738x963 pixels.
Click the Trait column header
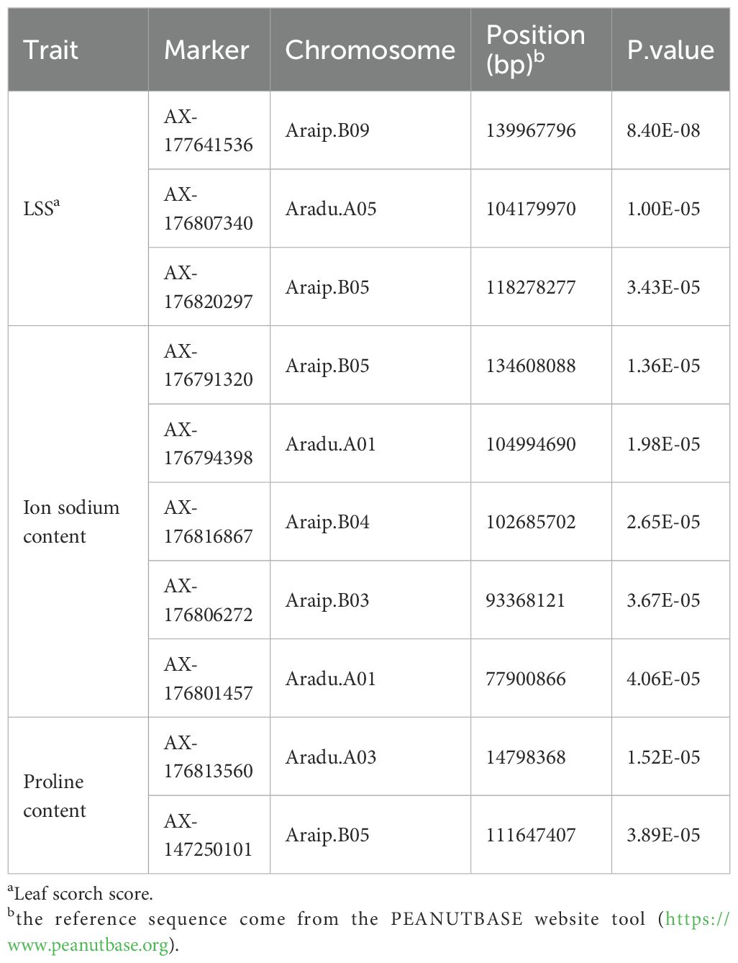click(50, 50)
